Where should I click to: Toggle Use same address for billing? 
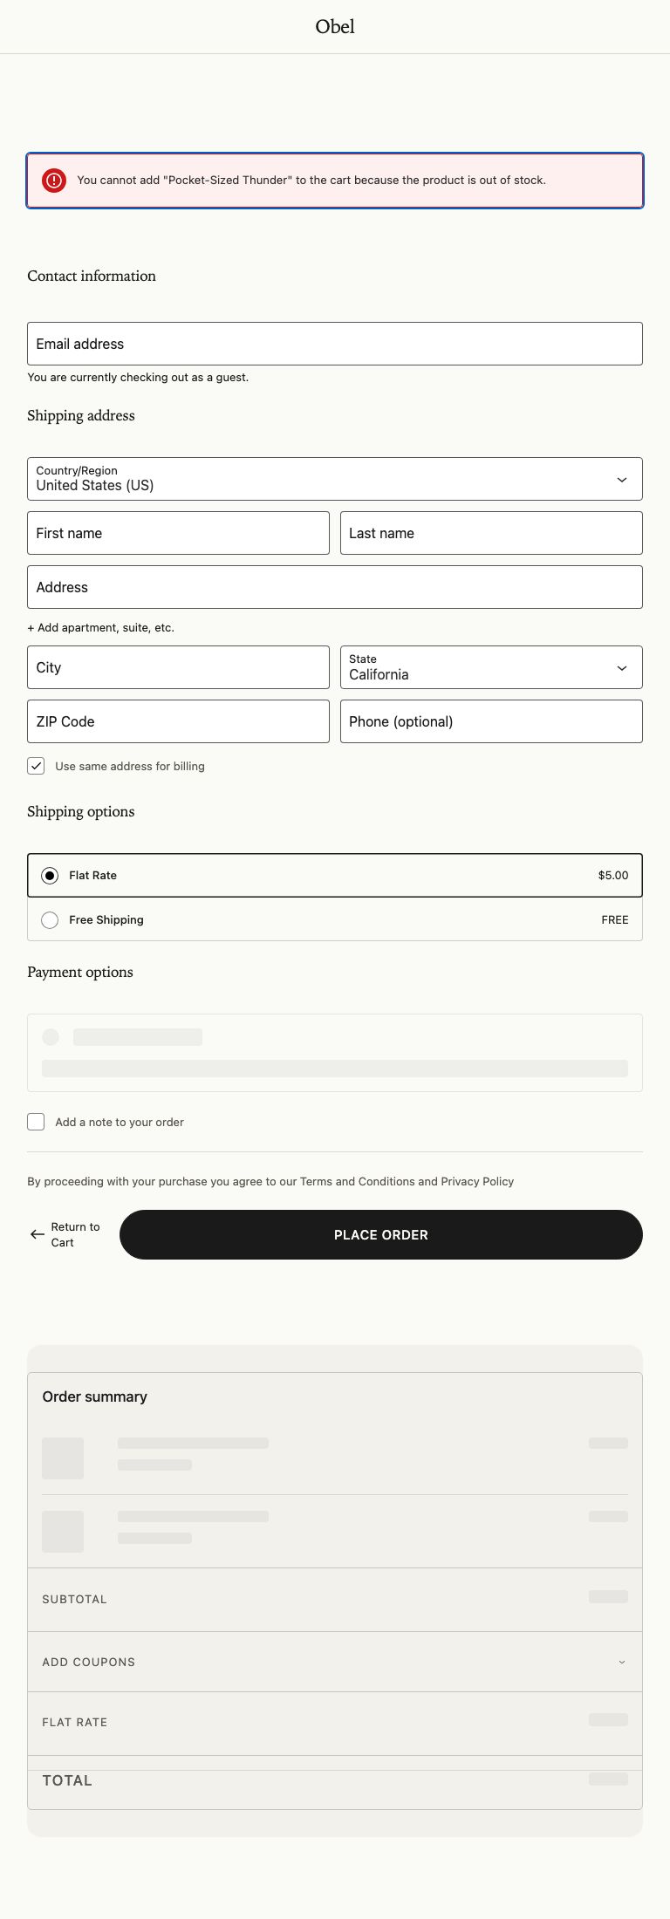[x=37, y=766]
